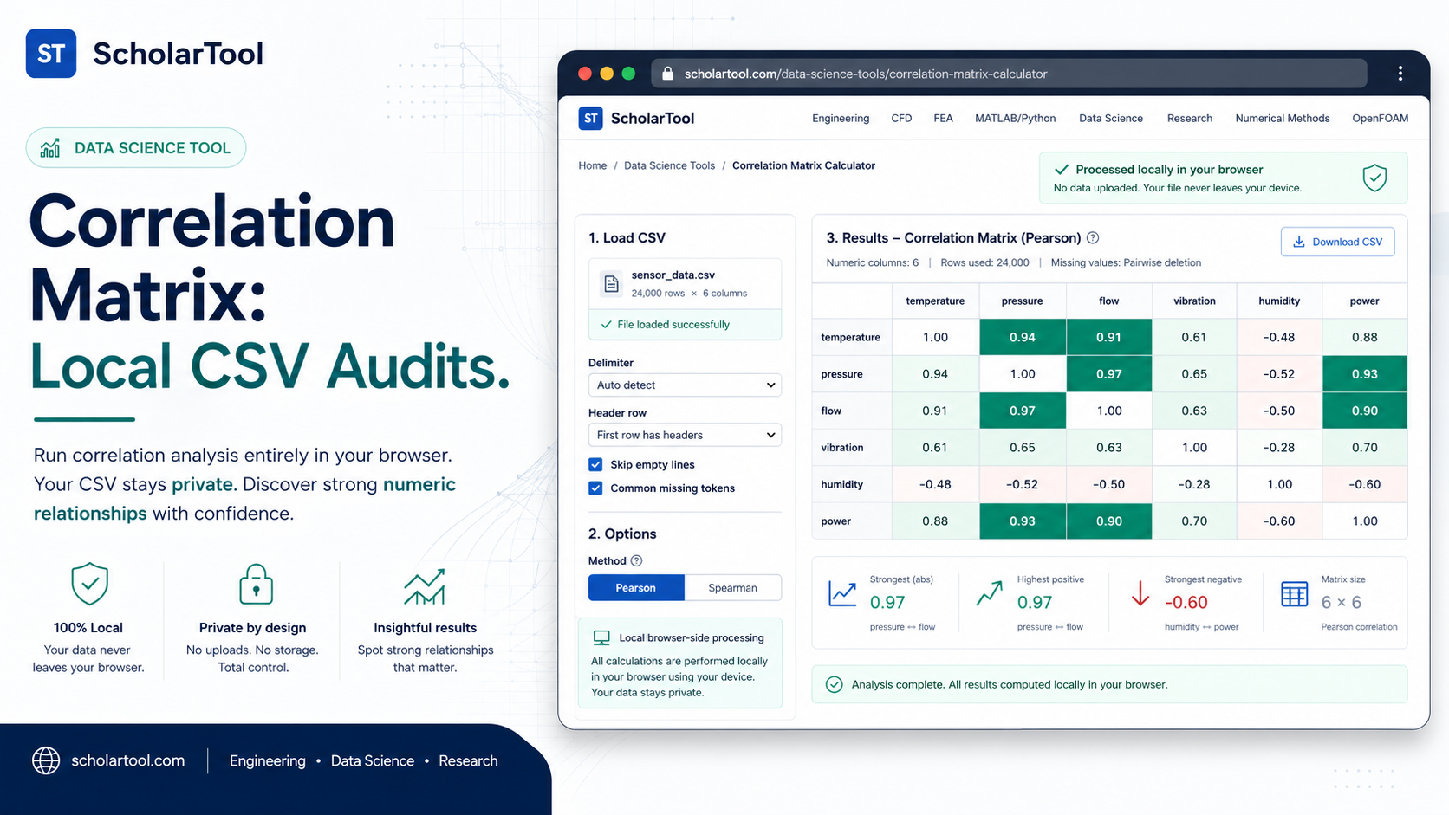1449x815 pixels.
Task: Open the Header row dropdown
Action: tap(685, 435)
